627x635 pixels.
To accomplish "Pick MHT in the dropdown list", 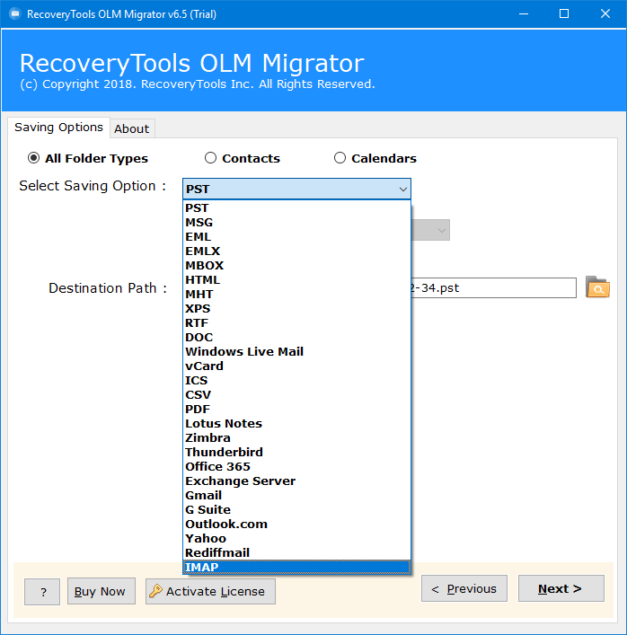I will pyautogui.click(x=297, y=295).
